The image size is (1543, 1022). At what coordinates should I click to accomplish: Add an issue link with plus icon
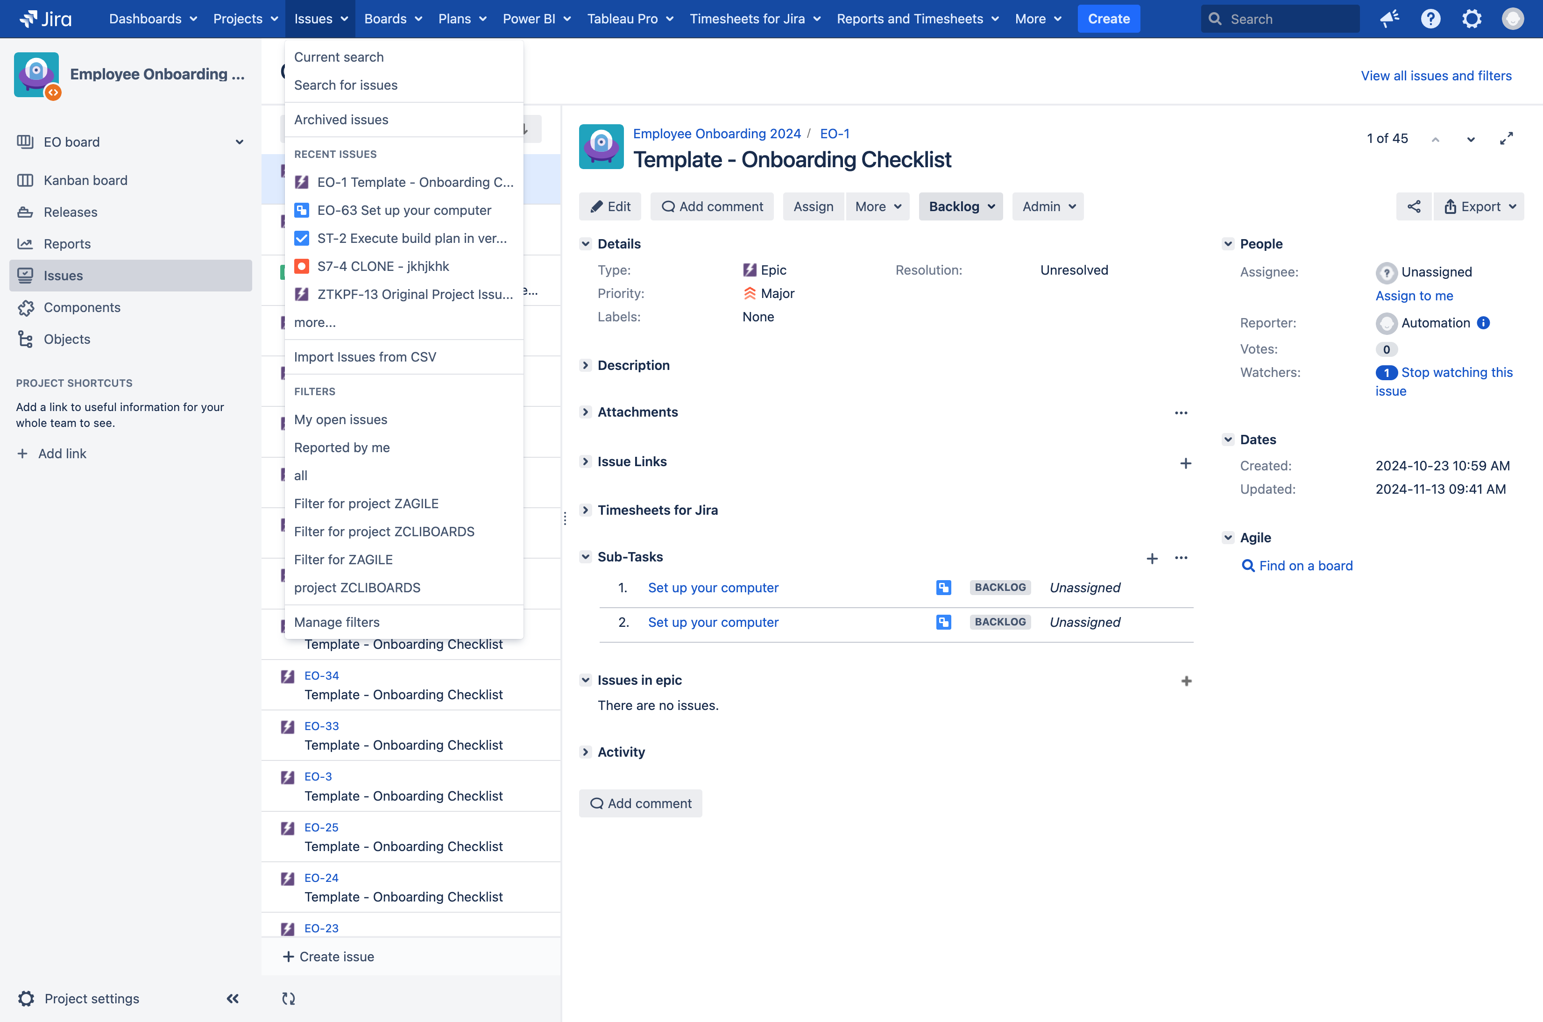point(1186,463)
